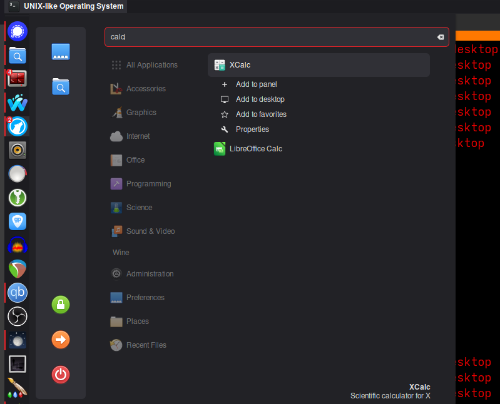
Task: Select the Places category
Action: coord(130,321)
